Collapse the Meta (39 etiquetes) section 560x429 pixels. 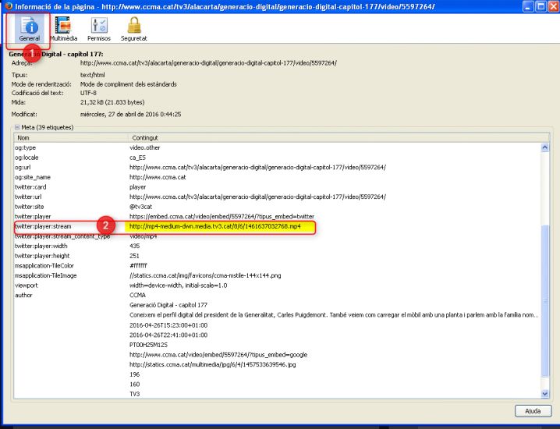tap(17, 126)
